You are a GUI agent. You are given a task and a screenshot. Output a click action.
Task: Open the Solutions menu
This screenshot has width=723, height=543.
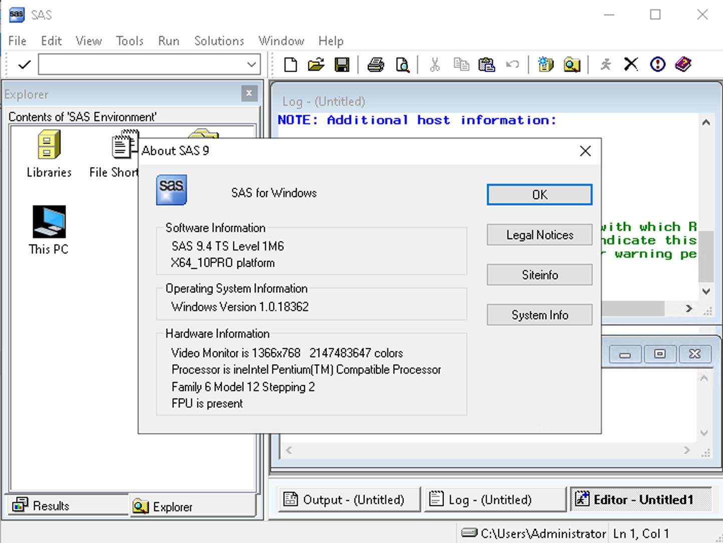tap(219, 41)
